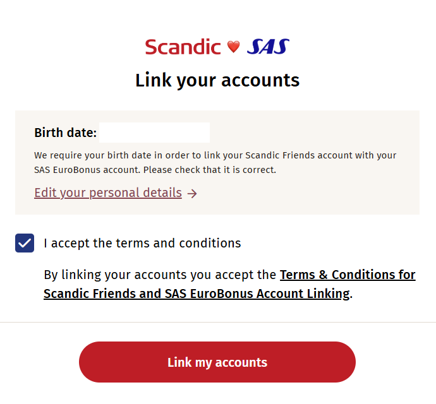Image resolution: width=436 pixels, height=404 pixels.
Task: Click the 'SAS EuroBonus account. Please check' text line
Action: pos(155,170)
